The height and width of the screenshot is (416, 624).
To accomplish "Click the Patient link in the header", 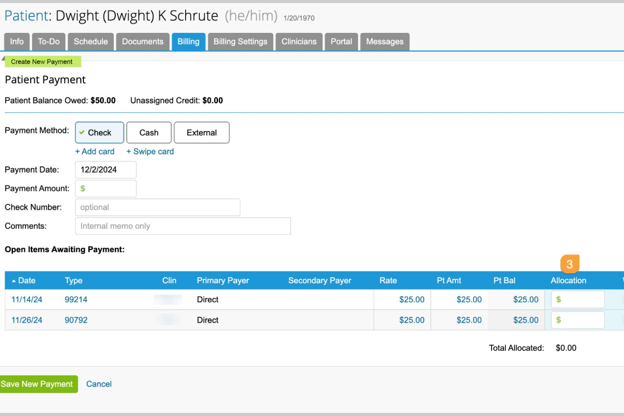I will pos(26,16).
